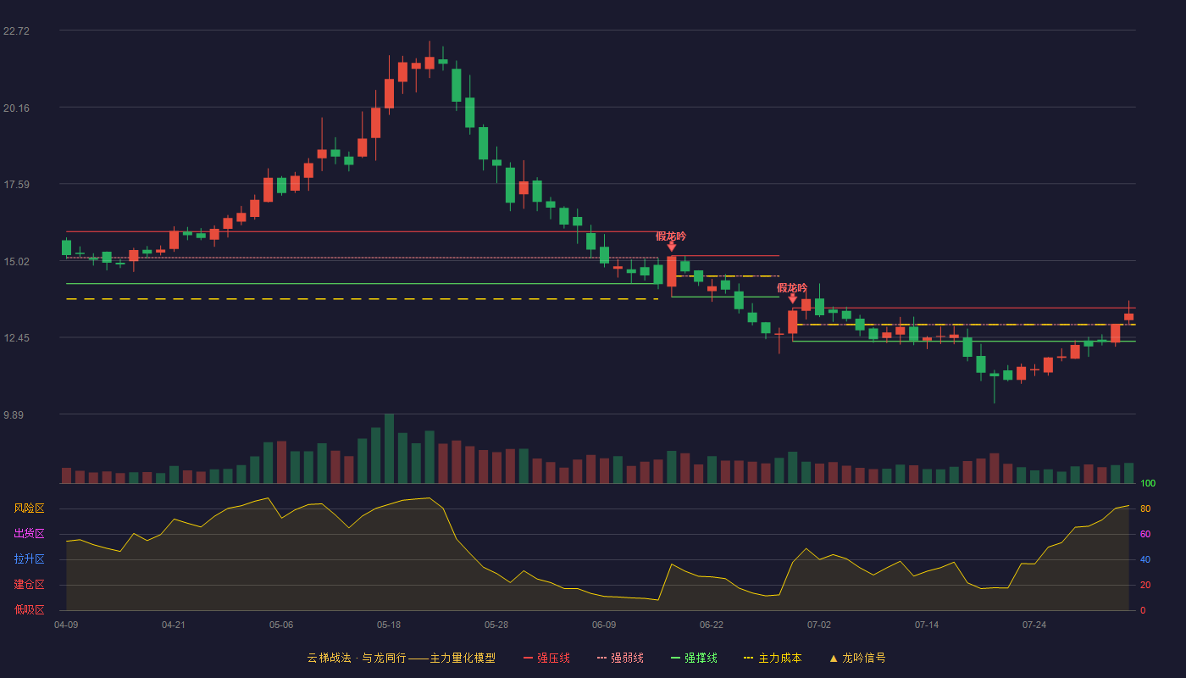Click the 拉升区 zone label
This screenshot has height=678, width=1186.
pos(29,559)
